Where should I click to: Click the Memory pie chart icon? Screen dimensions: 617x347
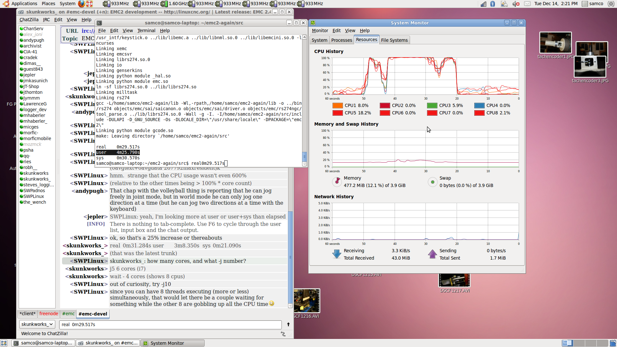coord(337,182)
